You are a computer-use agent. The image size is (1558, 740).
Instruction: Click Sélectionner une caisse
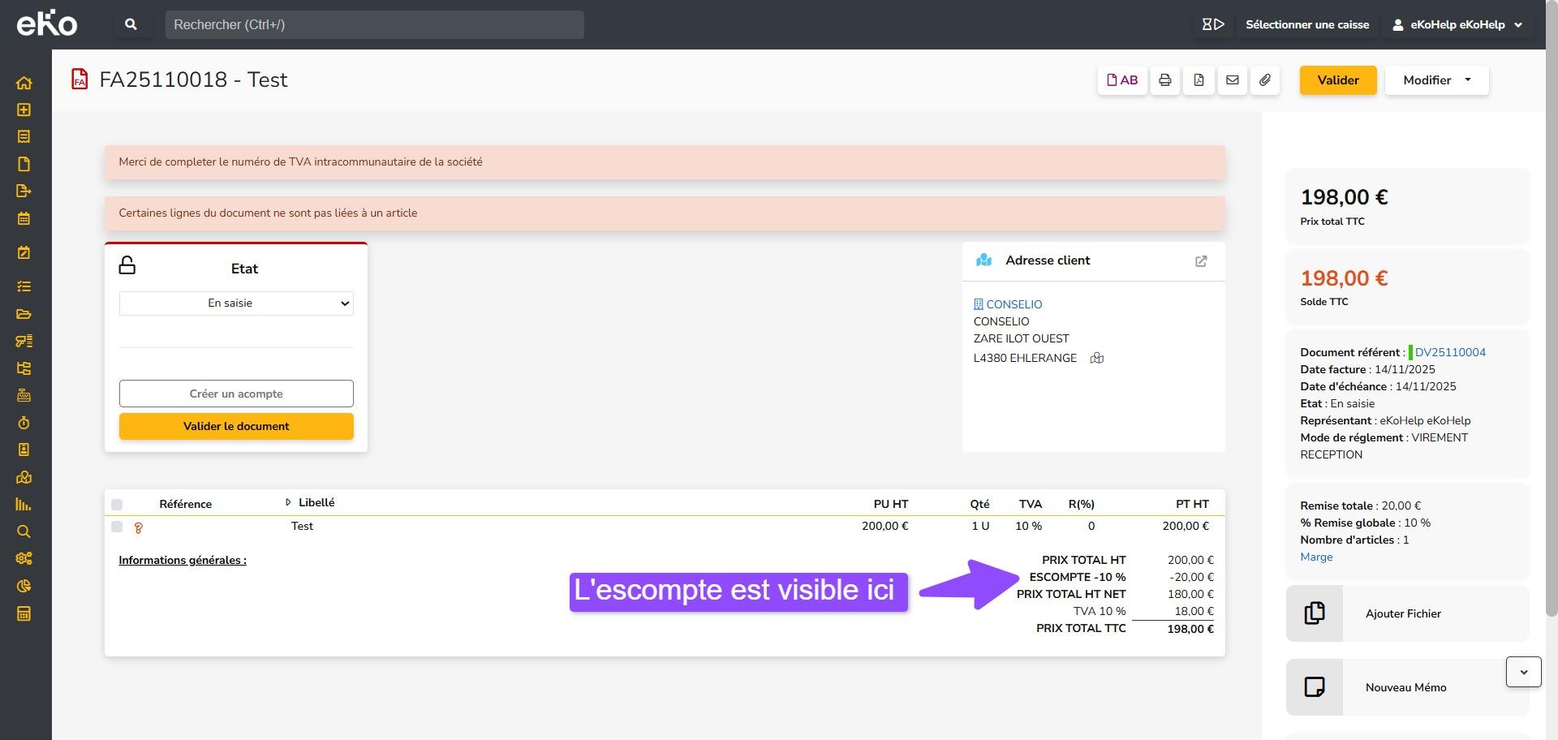pyautogui.click(x=1306, y=24)
